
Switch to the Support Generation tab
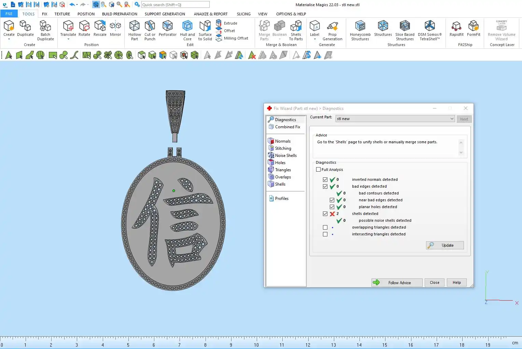click(165, 14)
